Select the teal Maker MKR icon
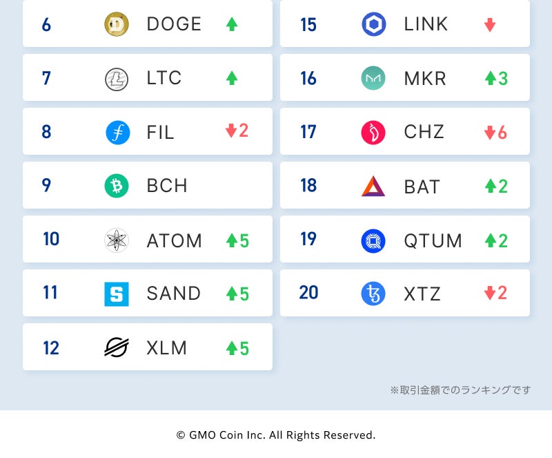 pos(373,79)
